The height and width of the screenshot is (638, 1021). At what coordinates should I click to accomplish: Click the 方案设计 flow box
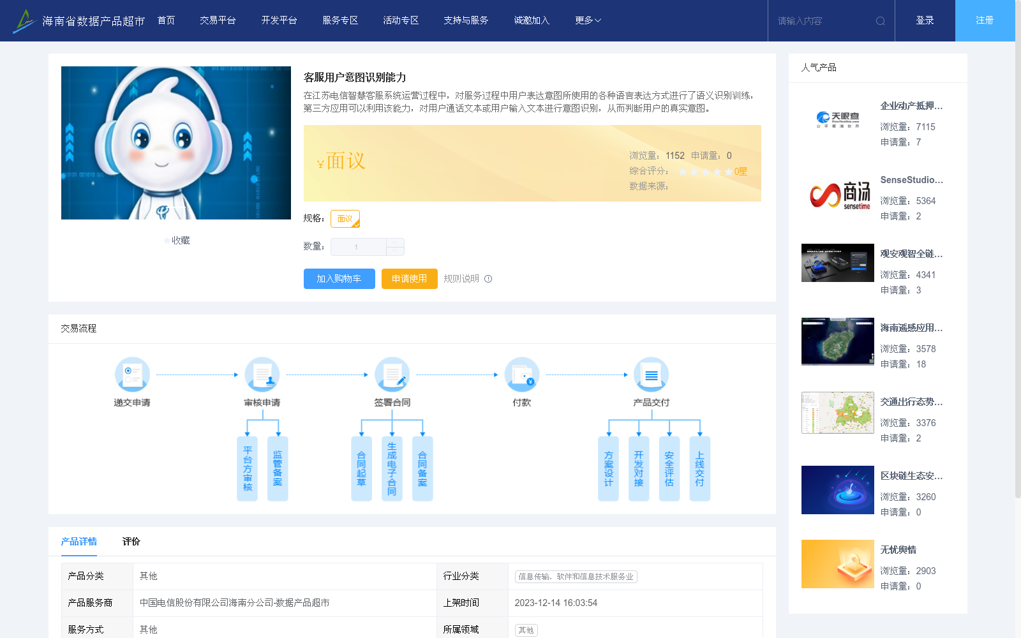tap(608, 469)
